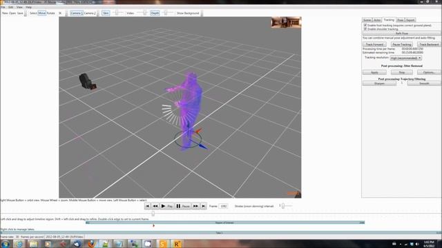Image resolution: width=442 pixels, height=248 pixels.
Task: Activate the Move tool
Action: tap(42, 13)
